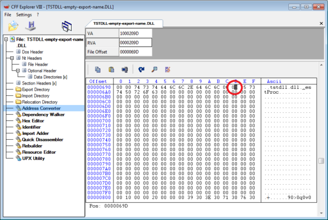Click the 'tProc' Ascii text
Viewport: 328px width, 220px height.
click(272, 92)
